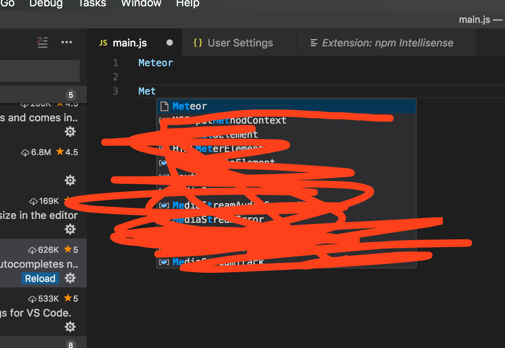Click the braces icon on User Settings tab
The image size is (505, 348).
198,43
